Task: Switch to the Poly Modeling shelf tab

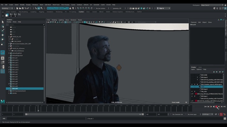Action: click(x=23, y=12)
